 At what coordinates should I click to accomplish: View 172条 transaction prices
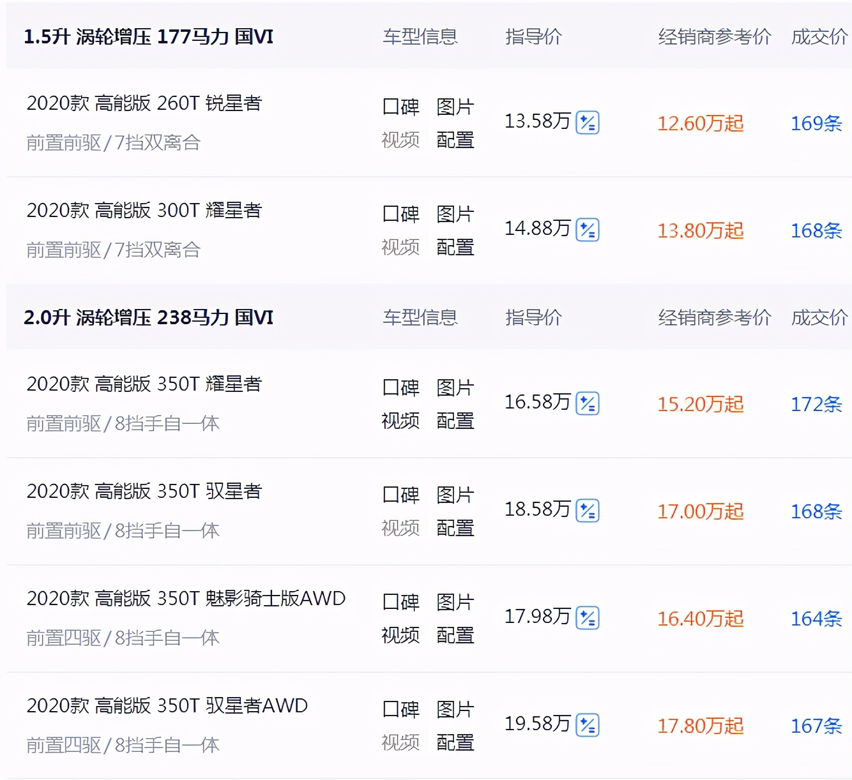816,404
